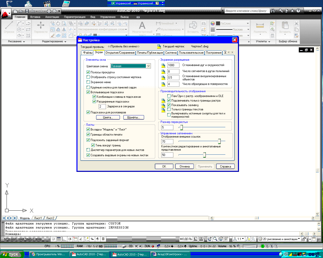The width and height of the screenshot is (323, 258).
Task: Click the Save diskette icon in quick access toolbar
Action: 27,11
